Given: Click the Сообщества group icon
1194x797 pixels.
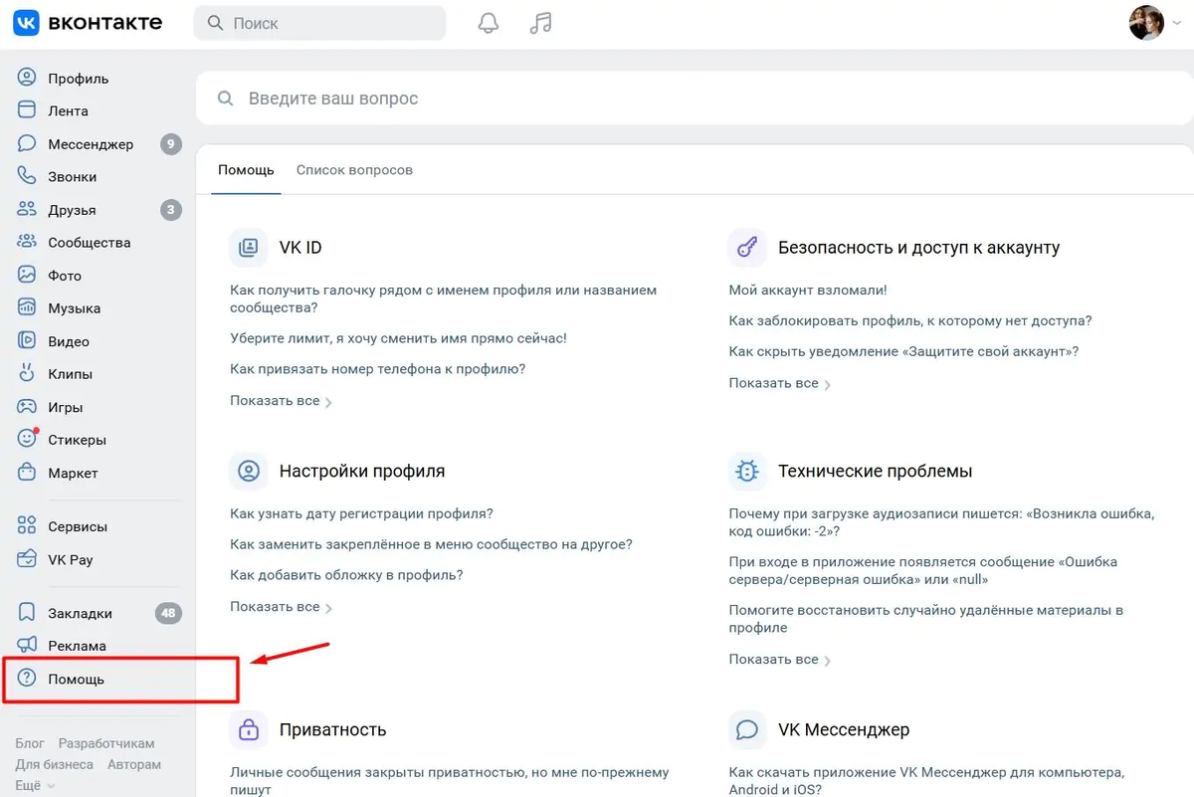Looking at the screenshot, I should (x=27, y=242).
